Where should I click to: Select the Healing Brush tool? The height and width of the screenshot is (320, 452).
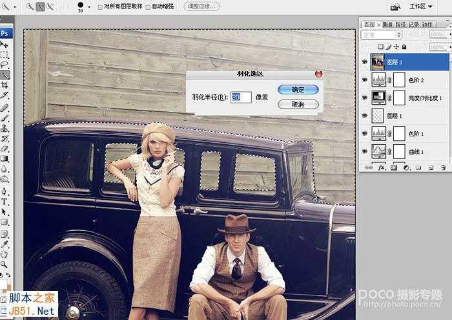pos(5,108)
